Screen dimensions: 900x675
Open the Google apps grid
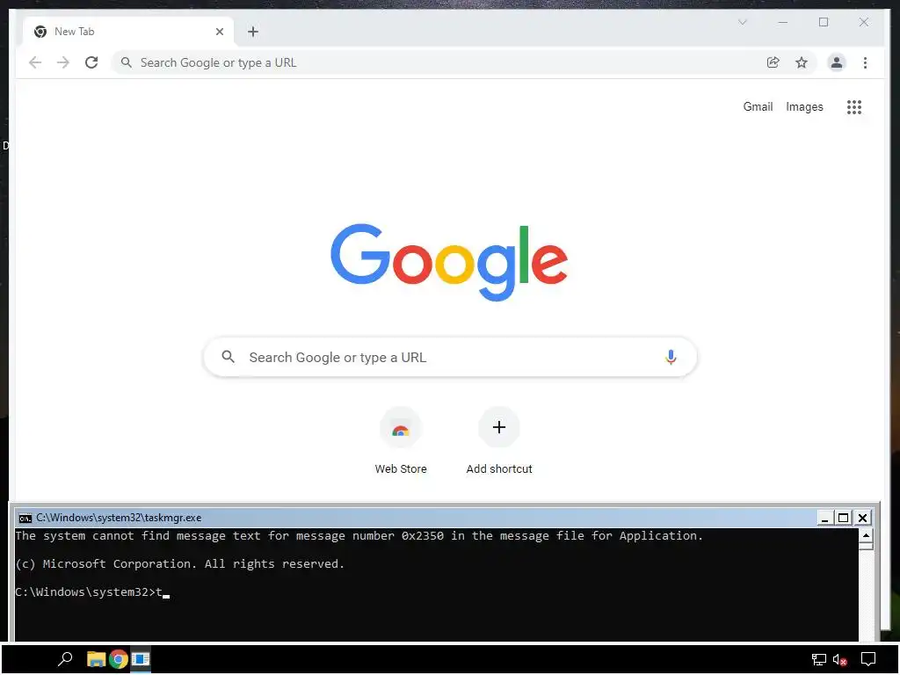(854, 106)
